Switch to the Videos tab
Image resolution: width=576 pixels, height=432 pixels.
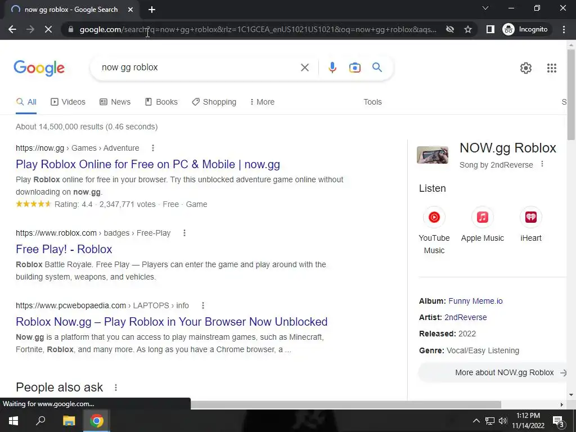tap(68, 102)
